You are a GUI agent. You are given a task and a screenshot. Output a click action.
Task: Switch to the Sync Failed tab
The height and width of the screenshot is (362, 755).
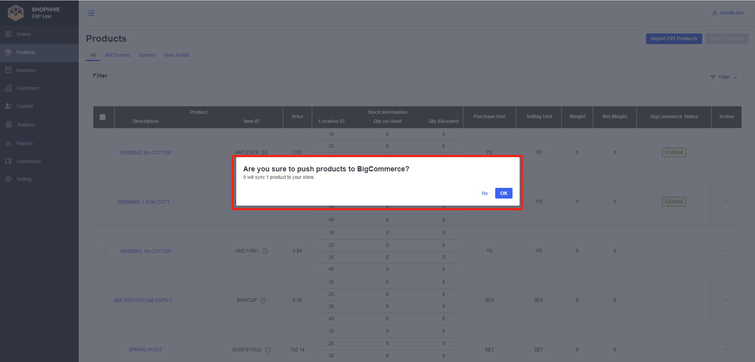[x=177, y=55]
